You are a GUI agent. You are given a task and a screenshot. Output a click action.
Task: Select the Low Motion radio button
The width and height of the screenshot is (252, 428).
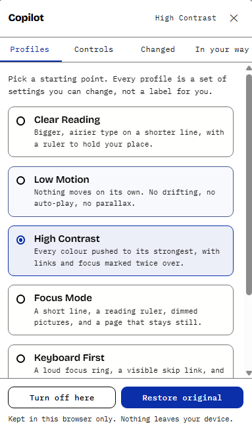21,180
